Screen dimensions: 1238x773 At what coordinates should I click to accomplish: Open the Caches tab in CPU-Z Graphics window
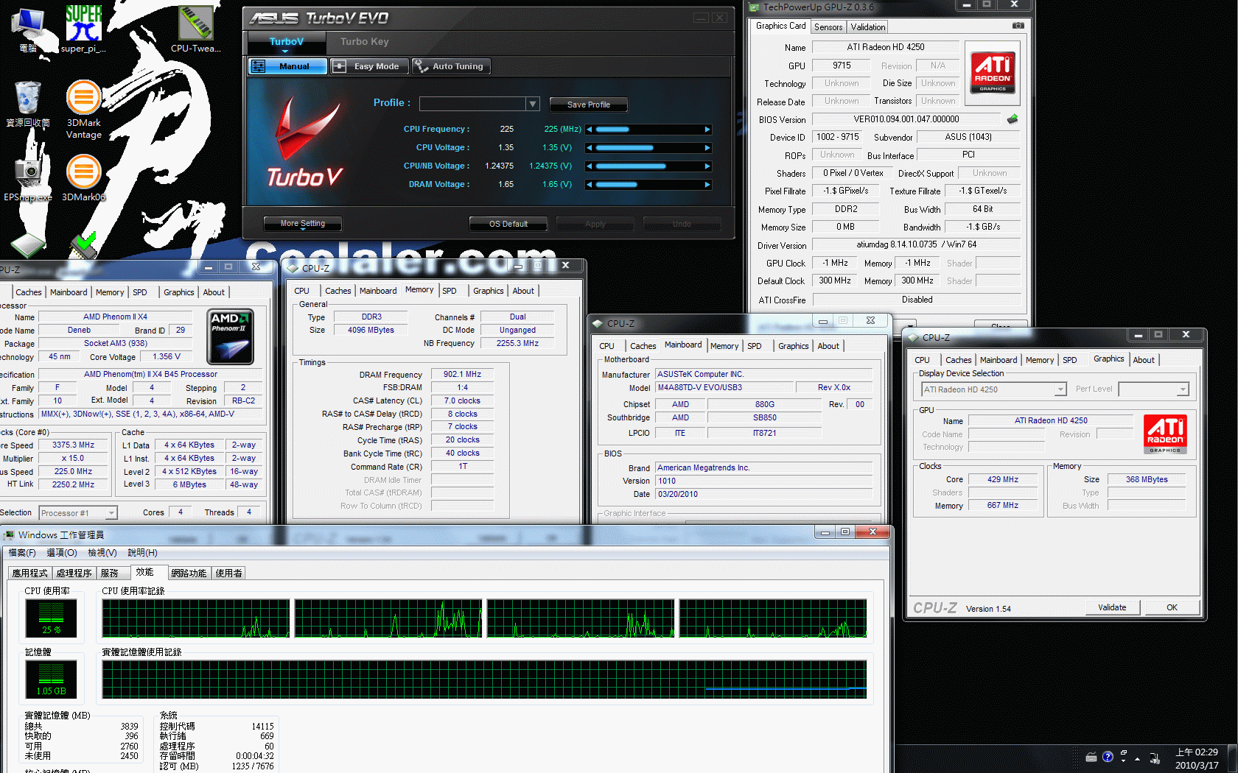(958, 360)
